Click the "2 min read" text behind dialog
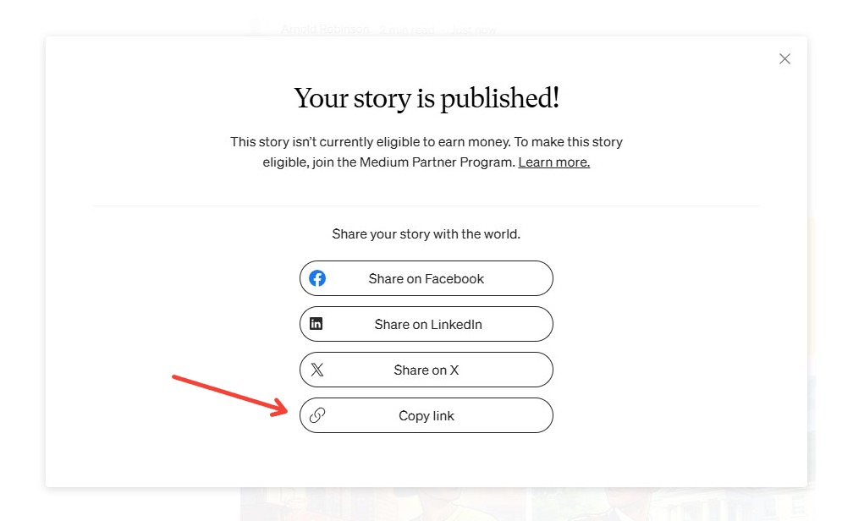 point(407,30)
